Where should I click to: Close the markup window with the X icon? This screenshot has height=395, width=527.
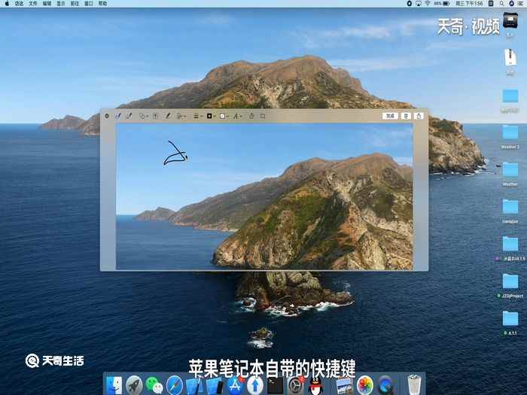tap(107, 116)
